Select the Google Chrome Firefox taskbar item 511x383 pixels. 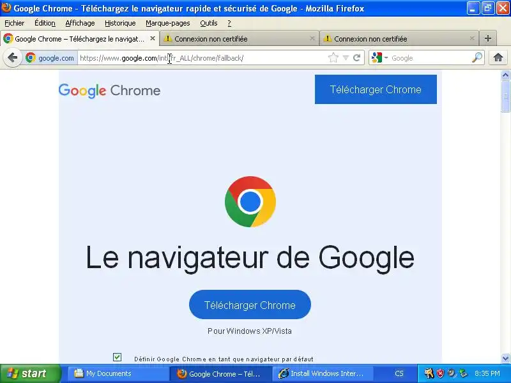220,373
